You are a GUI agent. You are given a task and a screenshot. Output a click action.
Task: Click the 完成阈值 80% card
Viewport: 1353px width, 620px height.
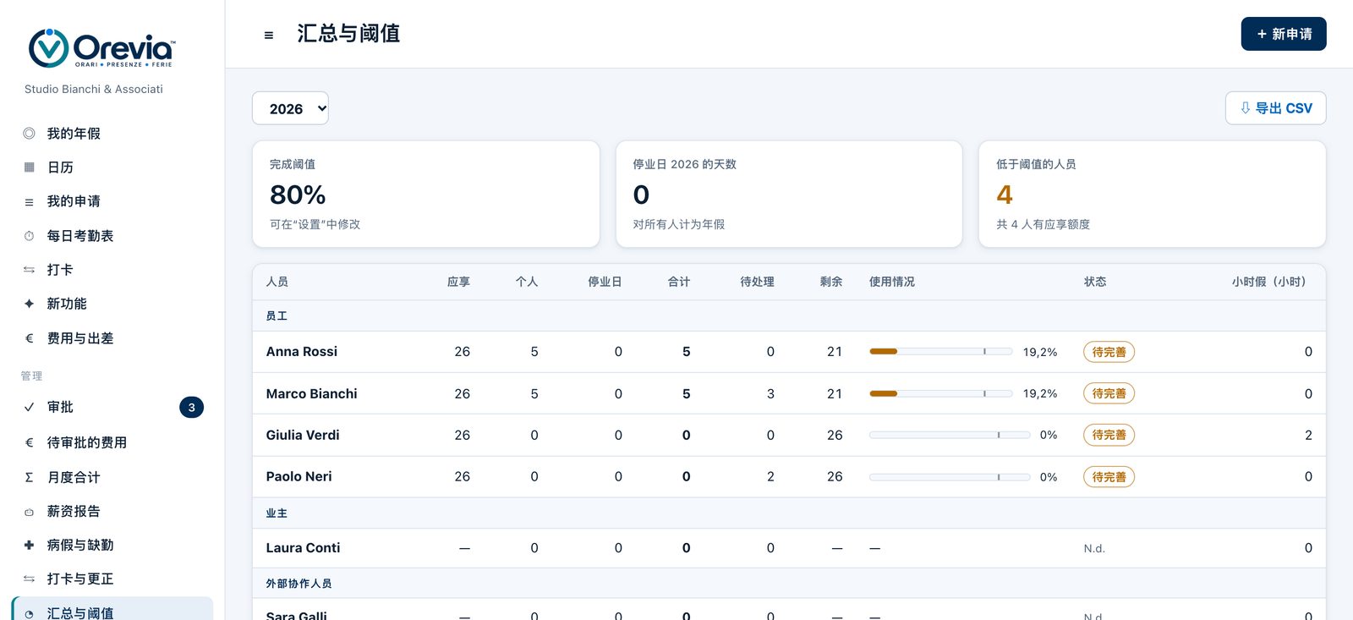coord(426,194)
